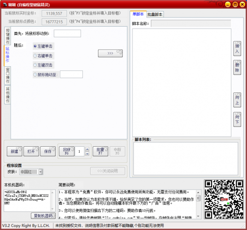Click the 当前鼠标点颜色 value field

tap(54, 22)
